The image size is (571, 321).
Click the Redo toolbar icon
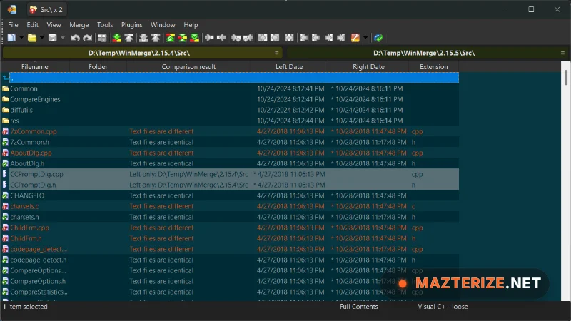pyautogui.click(x=87, y=38)
